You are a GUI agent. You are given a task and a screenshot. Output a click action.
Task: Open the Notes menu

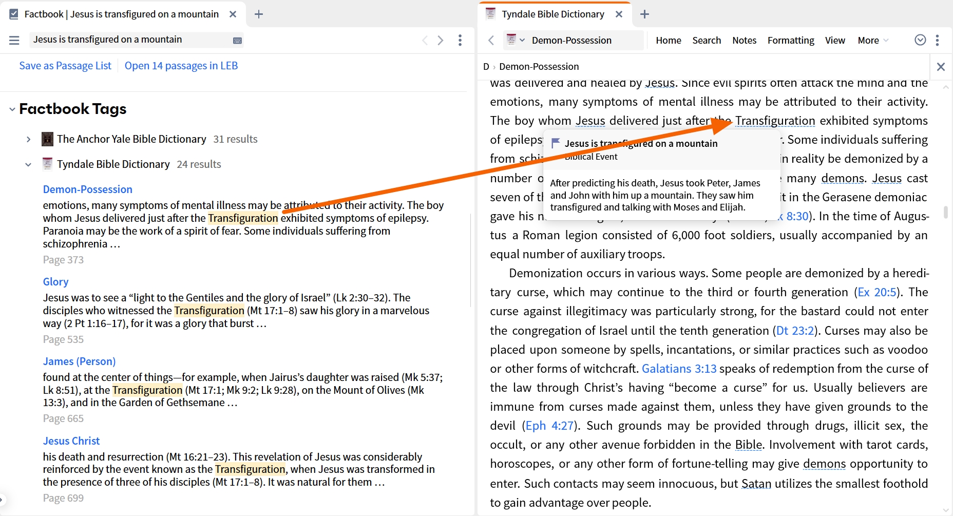click(x=744, y=40)
